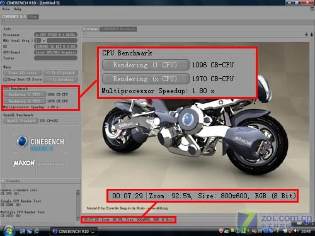315x236 pixels.
Task: Run the Rendering (x CPU) test in left panel
Action: pyautogui.click(x=25, y=101)
